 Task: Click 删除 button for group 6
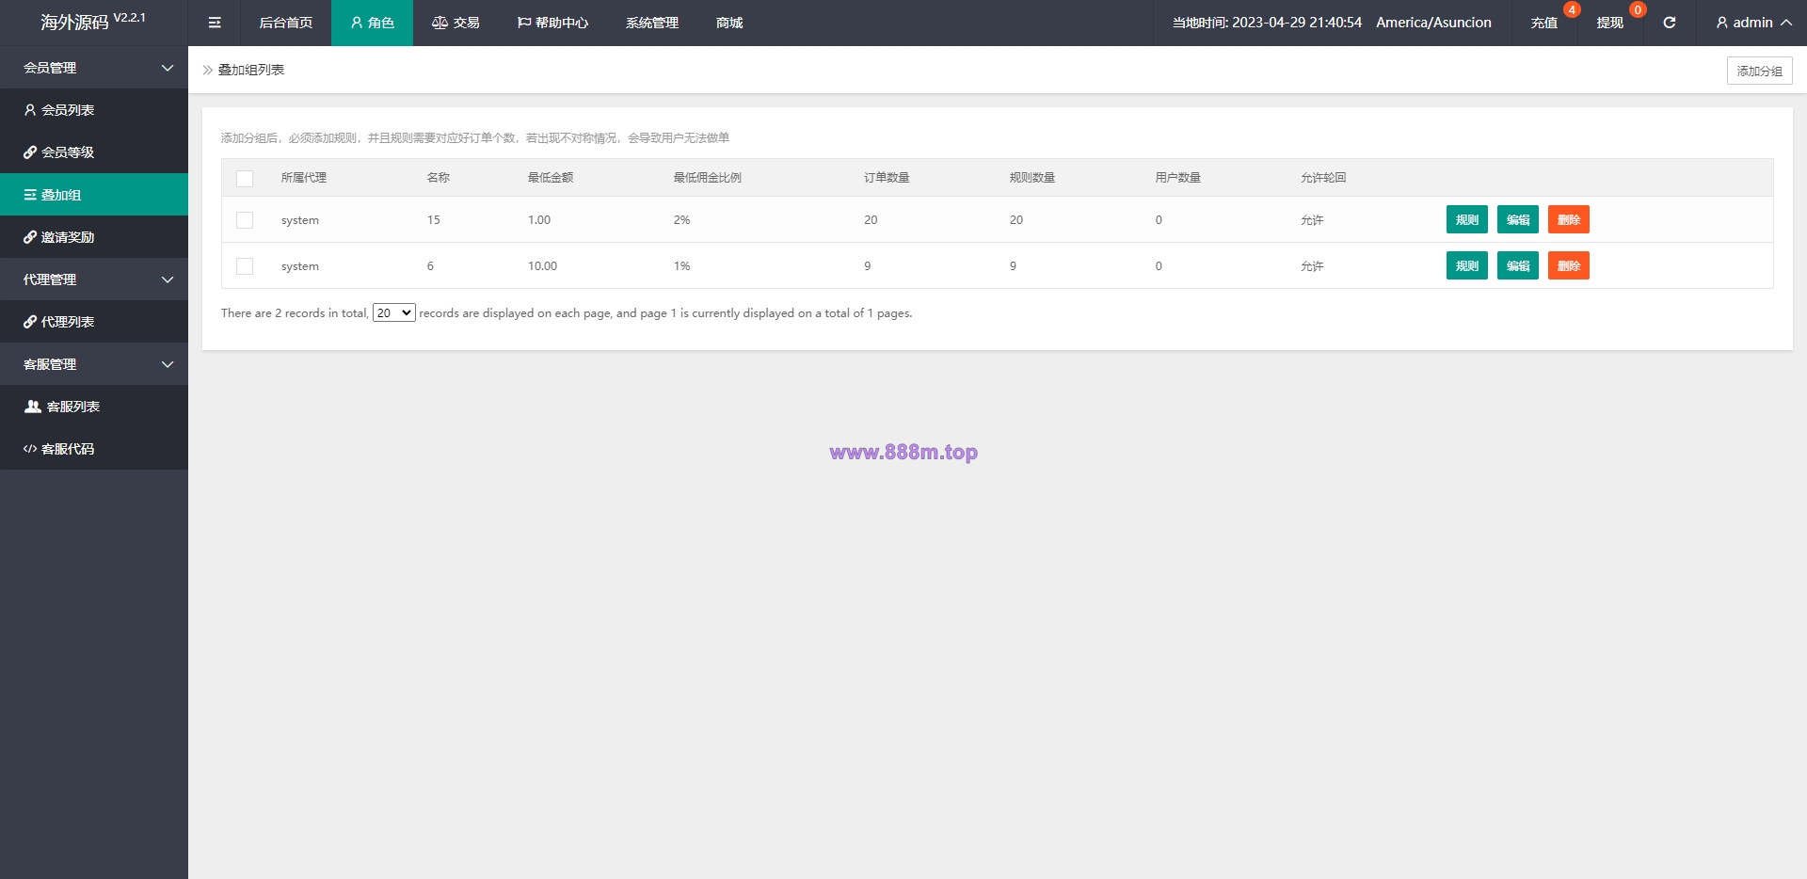(x=1568, y=266)
